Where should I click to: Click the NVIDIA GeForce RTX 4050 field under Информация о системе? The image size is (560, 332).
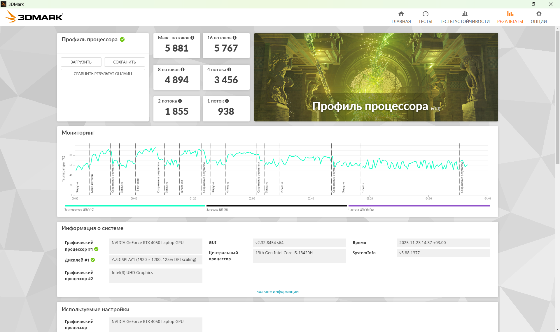point(156,246)
